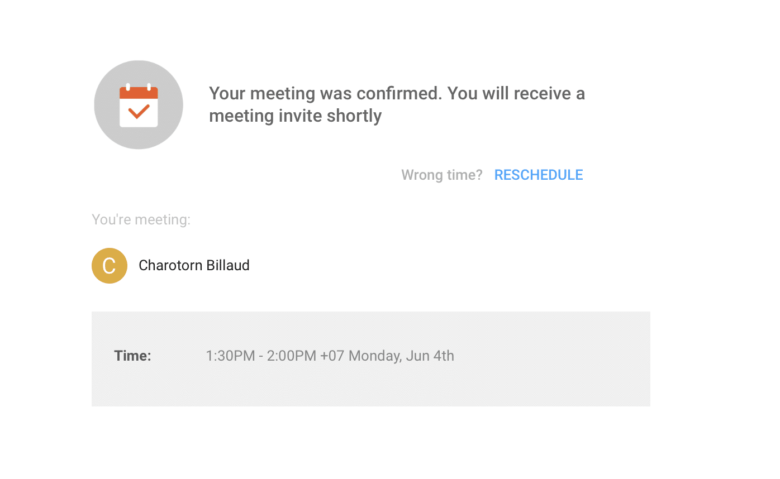Click the RESCHEDULE link
780x479 pixels.
(x=538, y=175)
